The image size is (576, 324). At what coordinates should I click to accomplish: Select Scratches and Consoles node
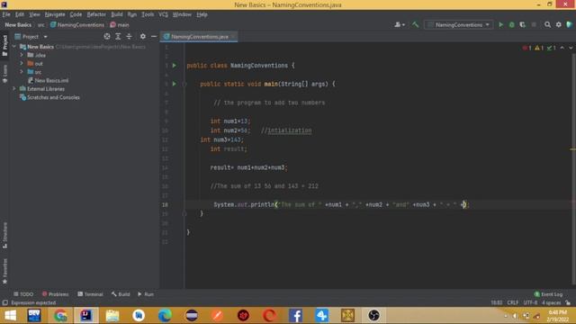50,97
